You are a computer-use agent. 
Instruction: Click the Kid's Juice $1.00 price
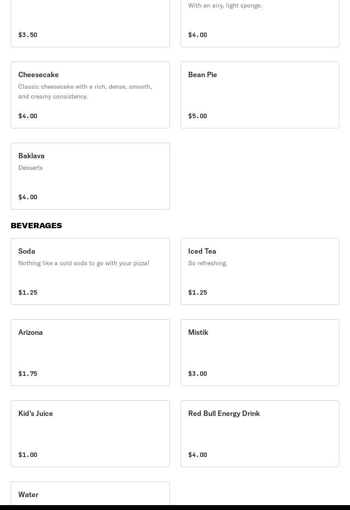pos(28,455)
